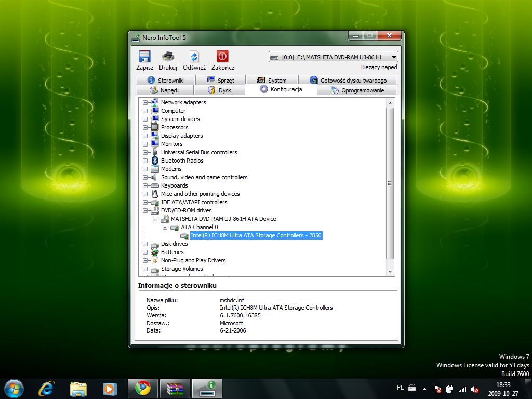Click the Mice and other pointing devices icon
This screenshot has height=399, width=532.
point(155,194)
